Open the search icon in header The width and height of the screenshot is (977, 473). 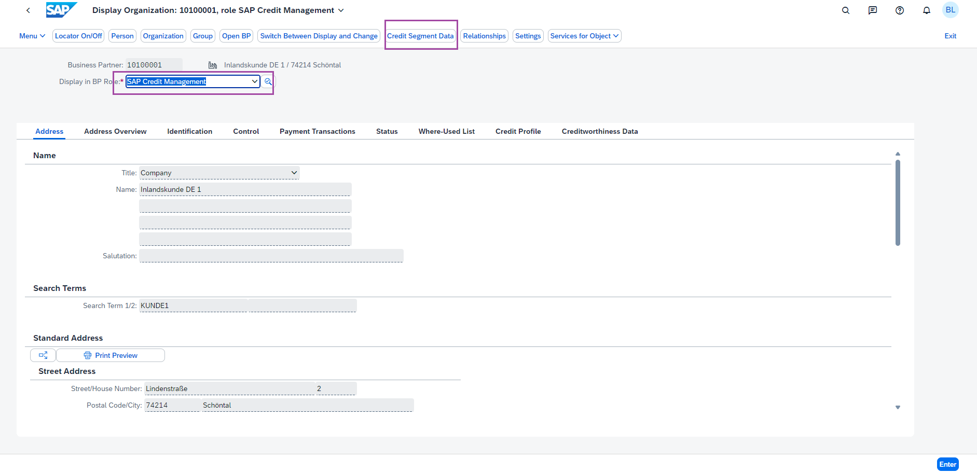[846, 10]
